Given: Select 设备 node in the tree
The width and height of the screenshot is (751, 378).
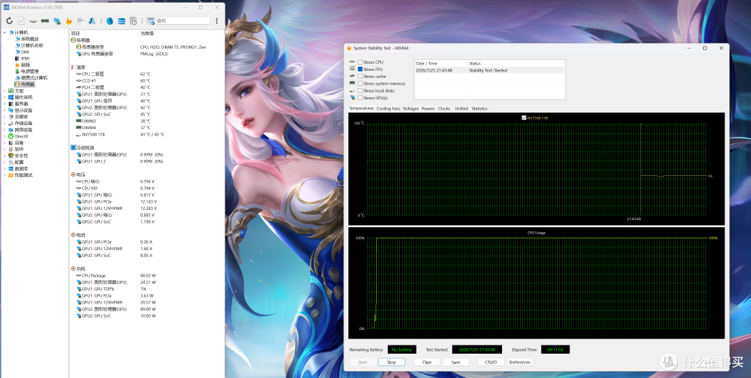Looking at the screenshot, I should pos(19,142).
